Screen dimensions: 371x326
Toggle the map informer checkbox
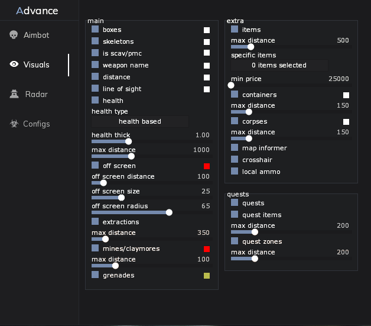coord(235,148)
